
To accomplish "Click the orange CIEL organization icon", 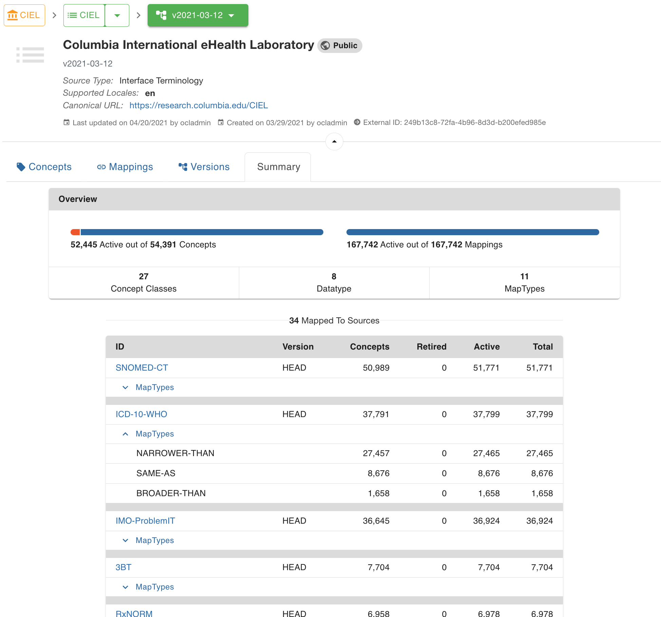I will (13, 15).
